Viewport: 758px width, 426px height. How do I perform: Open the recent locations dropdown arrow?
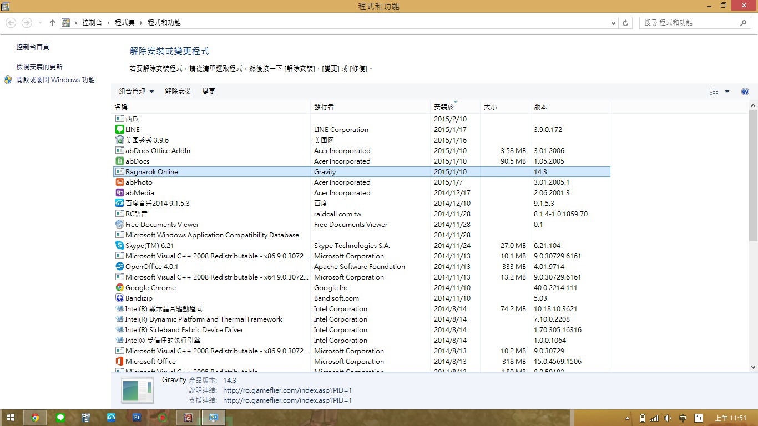[40, 23]
